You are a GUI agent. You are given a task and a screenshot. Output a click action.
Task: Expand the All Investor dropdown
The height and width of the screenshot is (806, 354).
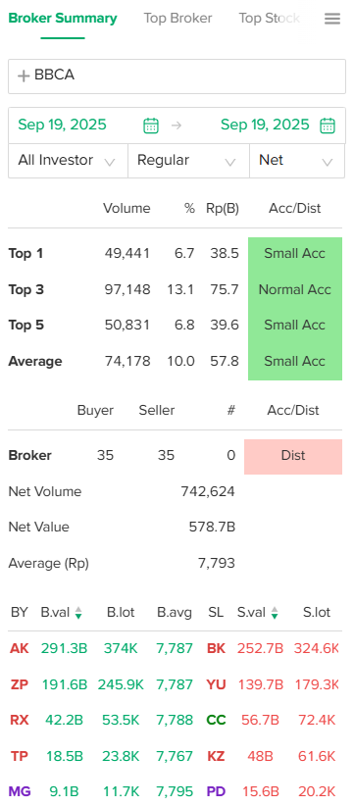[x=68, y=161]
